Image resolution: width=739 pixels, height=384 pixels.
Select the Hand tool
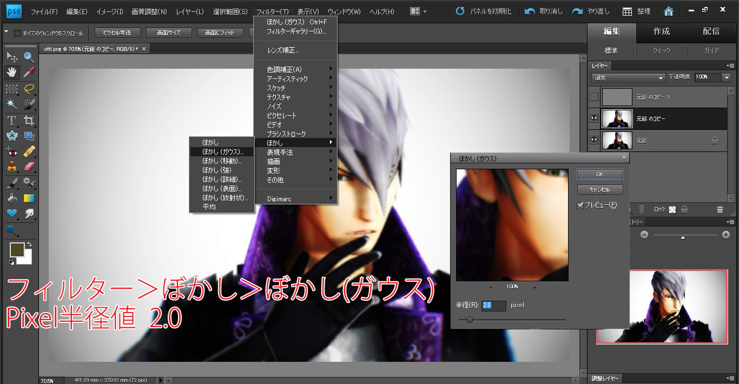12,72
